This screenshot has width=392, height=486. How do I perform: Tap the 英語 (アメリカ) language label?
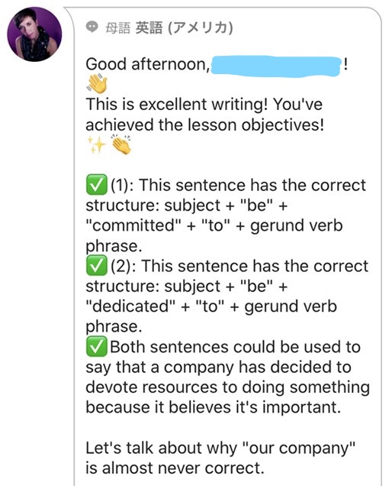(184, 28)
